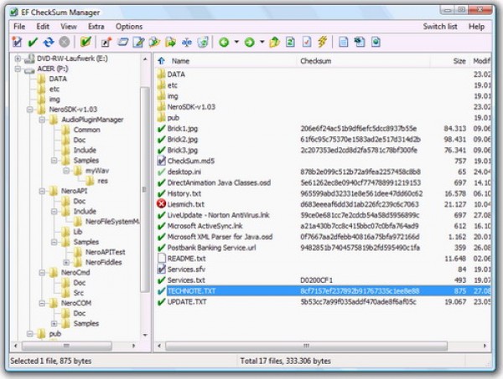Open the forward button history dropdown arrow

262,42
